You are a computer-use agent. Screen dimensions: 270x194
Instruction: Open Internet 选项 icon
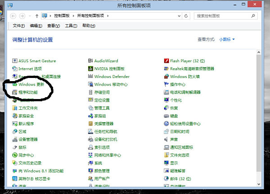click(x=15, y=69)
